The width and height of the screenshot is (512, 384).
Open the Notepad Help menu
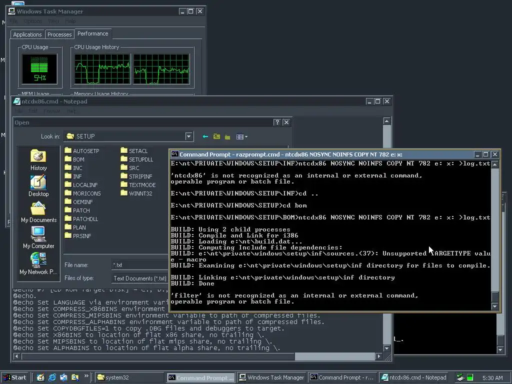click(71, 111)
